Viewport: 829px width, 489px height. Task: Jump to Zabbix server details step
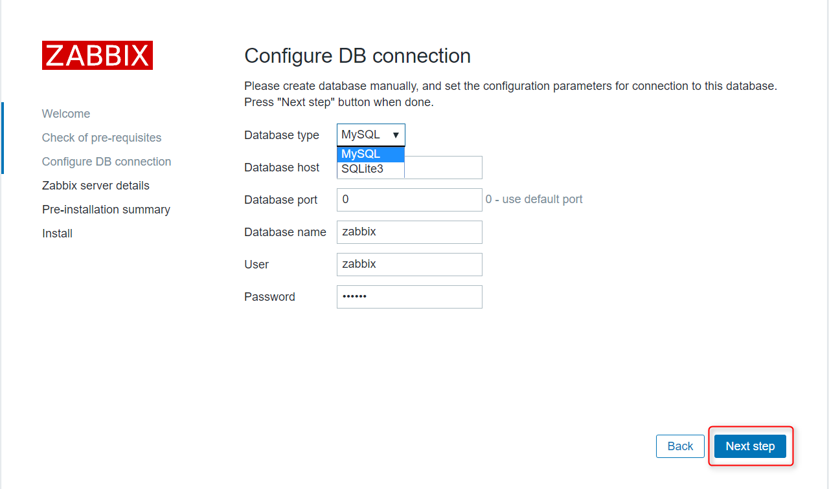click(96, 186)
